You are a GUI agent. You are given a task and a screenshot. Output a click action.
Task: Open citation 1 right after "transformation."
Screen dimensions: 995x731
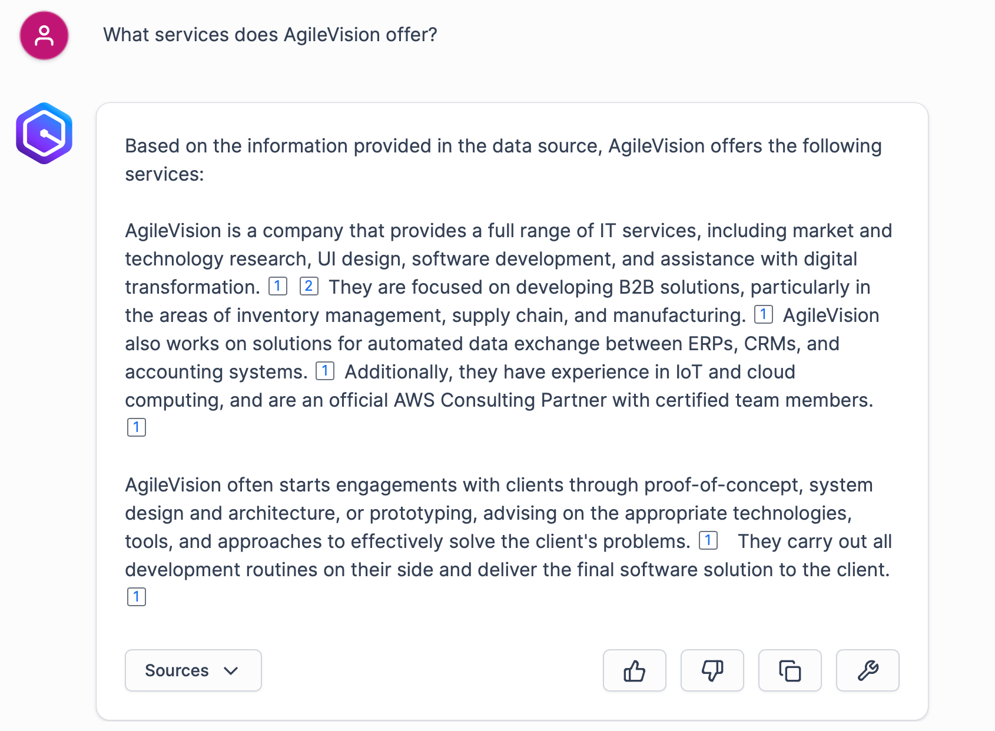coord(277,287)
